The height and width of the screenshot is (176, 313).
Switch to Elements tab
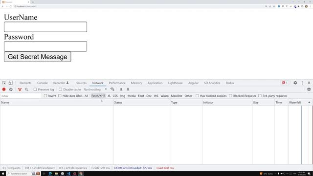pyautogui.click(x=25, y=83)
